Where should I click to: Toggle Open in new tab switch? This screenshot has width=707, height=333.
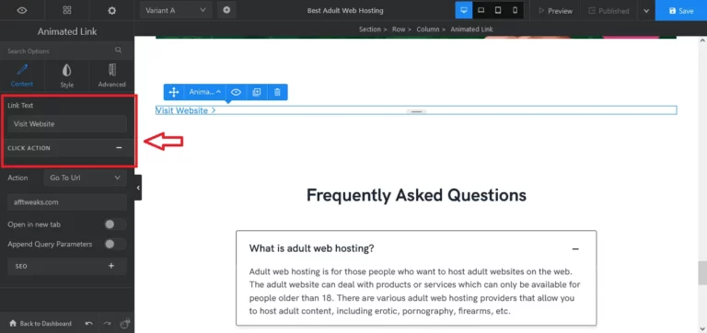coord(115,224)
